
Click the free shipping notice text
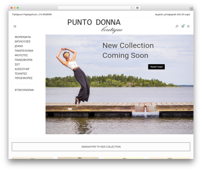pyautogui.click(x=173, y=15)
